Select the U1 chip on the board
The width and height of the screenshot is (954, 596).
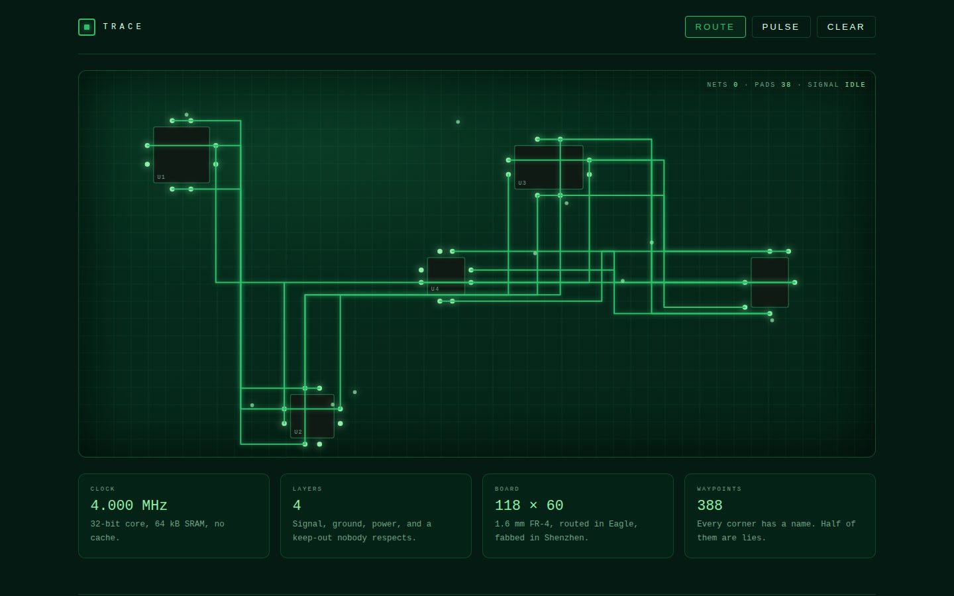(182, 155)
